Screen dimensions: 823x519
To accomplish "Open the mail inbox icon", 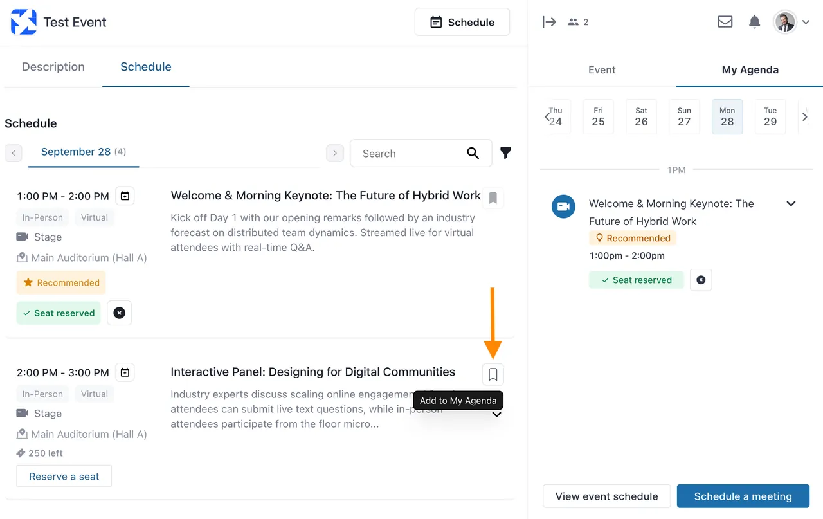I will 725,22.
